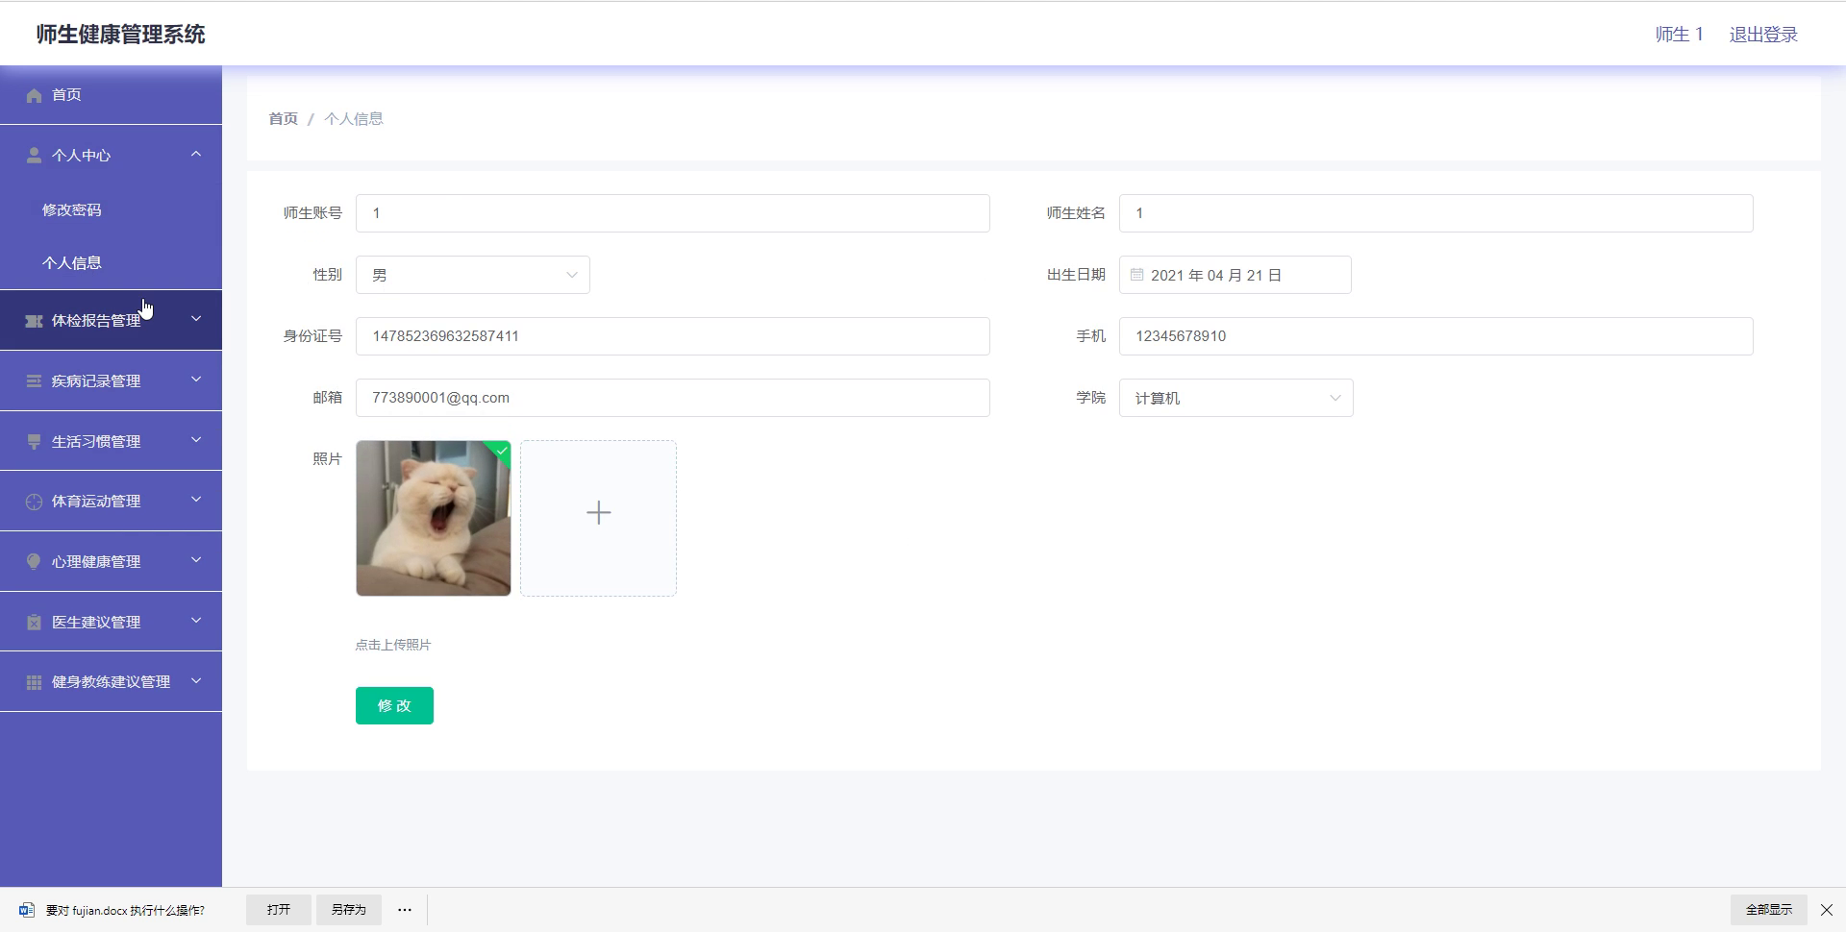Click the 首页 breadcrumb link

pos(284,118)
